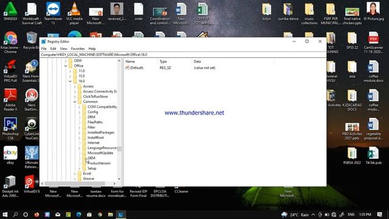Open the zumba dance folder on desktop
Viewport: 389px width, 219px height.
point(288,12)
